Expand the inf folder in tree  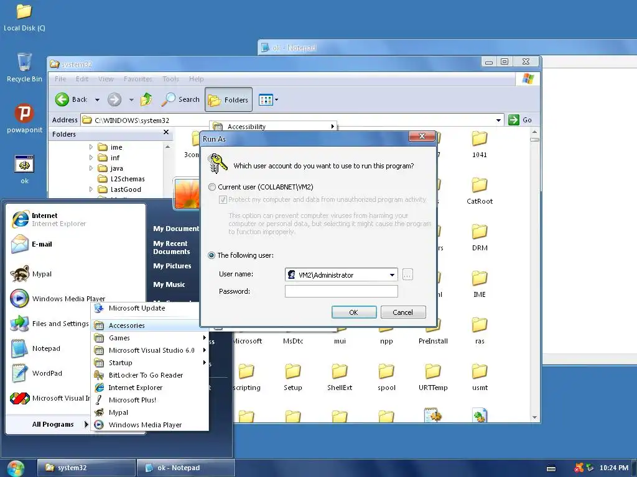(91, 157)
